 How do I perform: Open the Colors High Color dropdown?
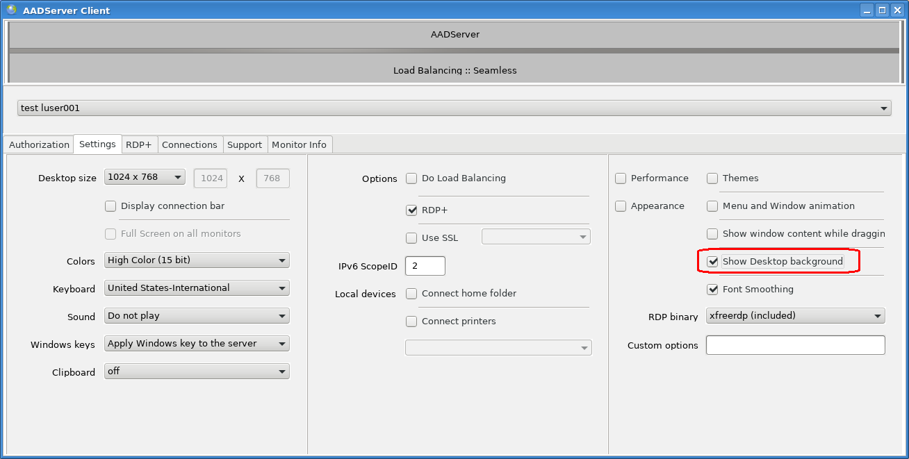(x=197, y=260)
